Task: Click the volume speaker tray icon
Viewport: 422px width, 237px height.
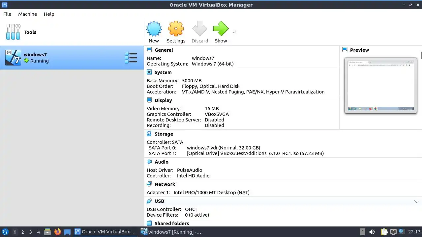Action: click(x=372, y=232)
